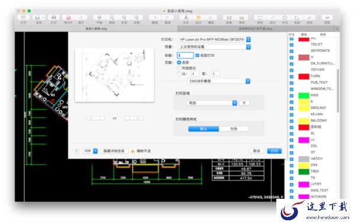Select the 平移 pan tool
355x222 pixels.
(x=99, y=17)
